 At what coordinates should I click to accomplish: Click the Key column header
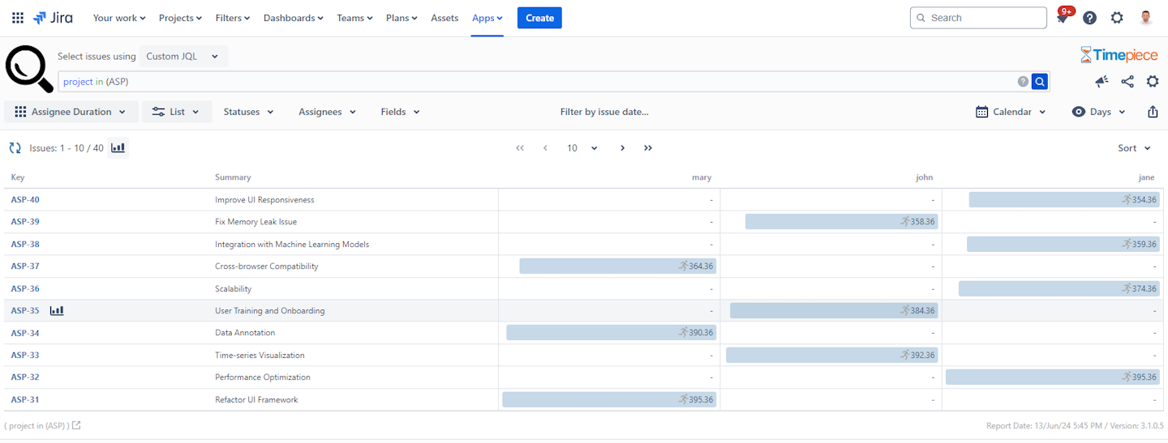coord(18,177)
